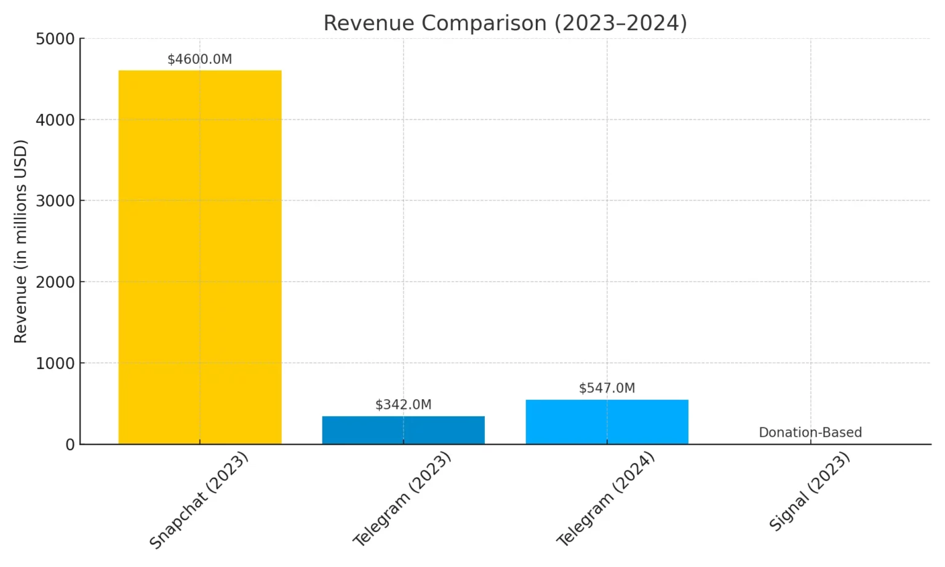Click the Snapchat (2023) x-axis label

pos(199,500)
